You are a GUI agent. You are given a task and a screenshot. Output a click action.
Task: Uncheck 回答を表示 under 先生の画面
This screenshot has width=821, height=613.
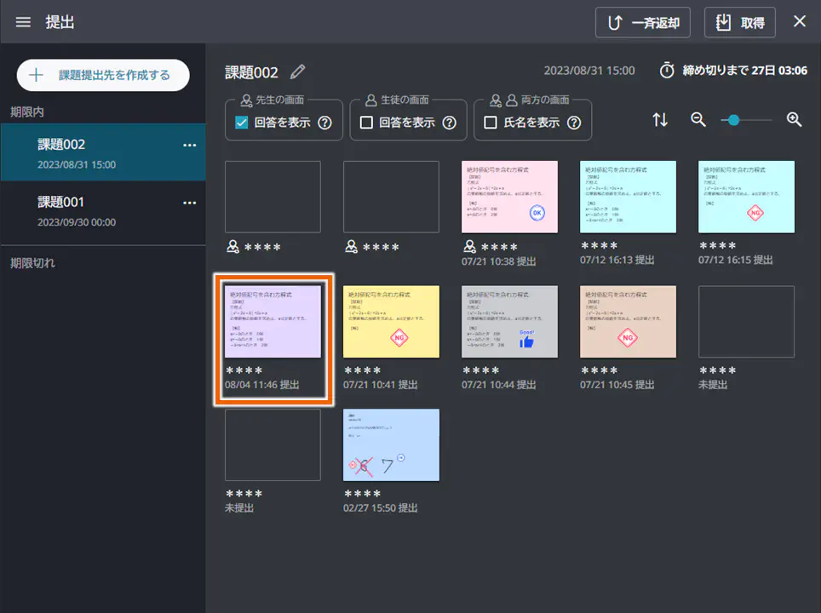[242, 123]
